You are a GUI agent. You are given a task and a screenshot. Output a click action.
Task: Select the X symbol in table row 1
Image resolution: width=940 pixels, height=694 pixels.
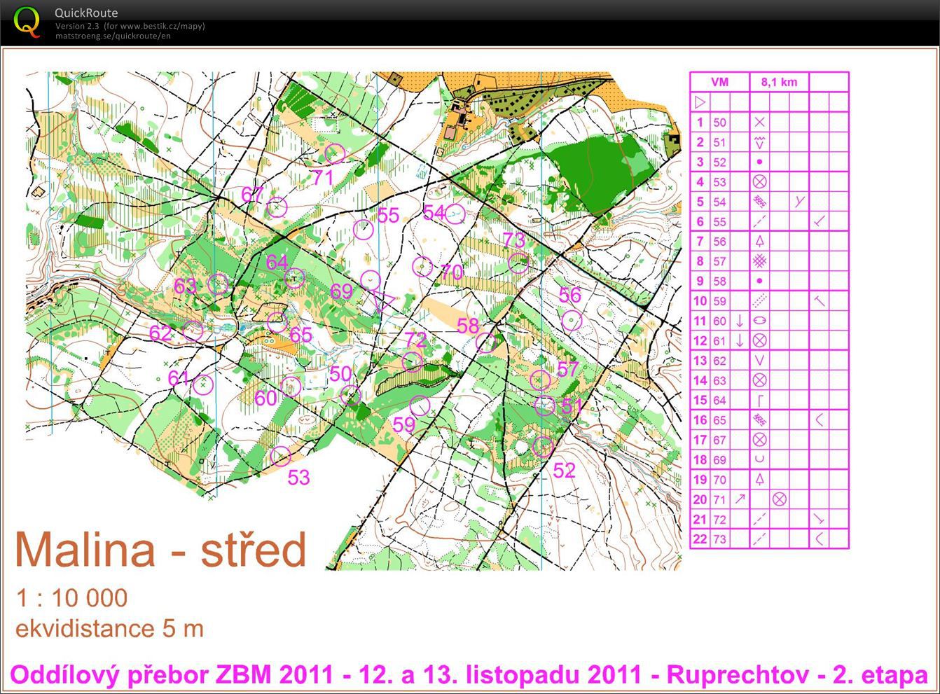[x=759, y=122]
